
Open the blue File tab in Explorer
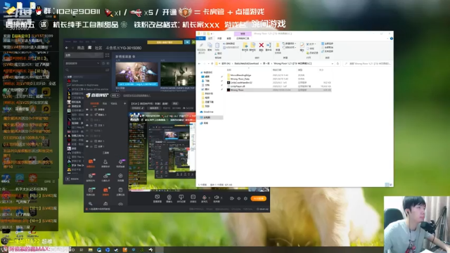tap(201, 38)
